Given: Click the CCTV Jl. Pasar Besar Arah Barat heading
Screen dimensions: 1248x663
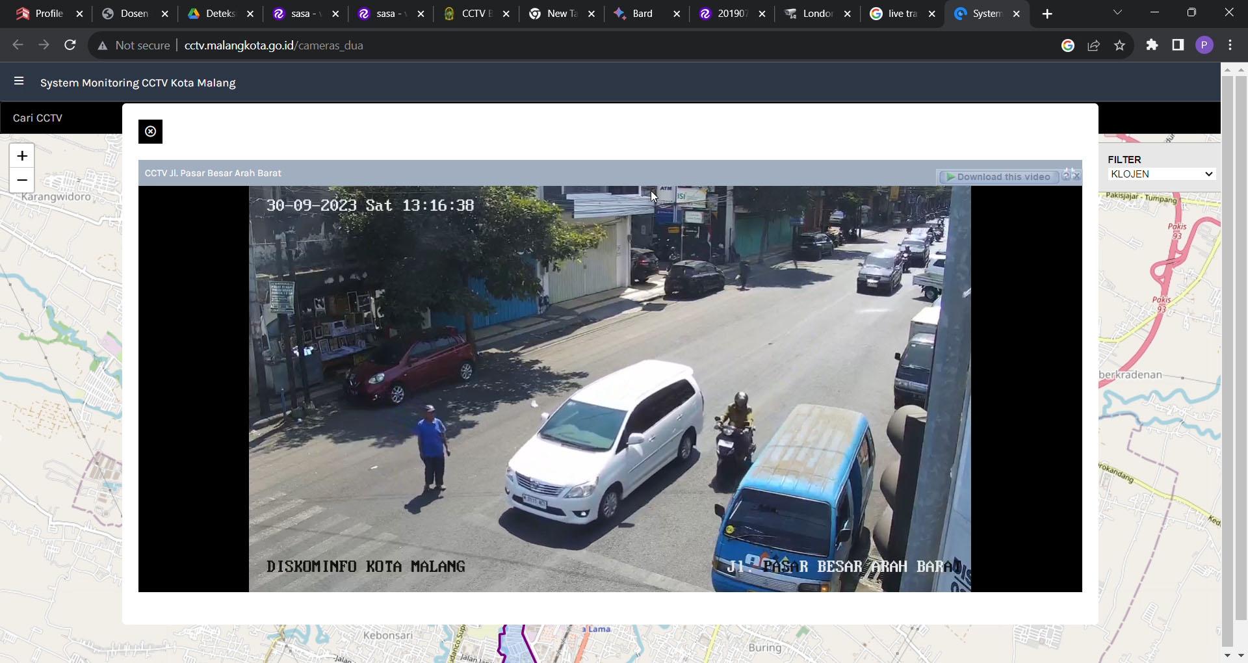Looking at the screenshot, I should tap(213, 173).
